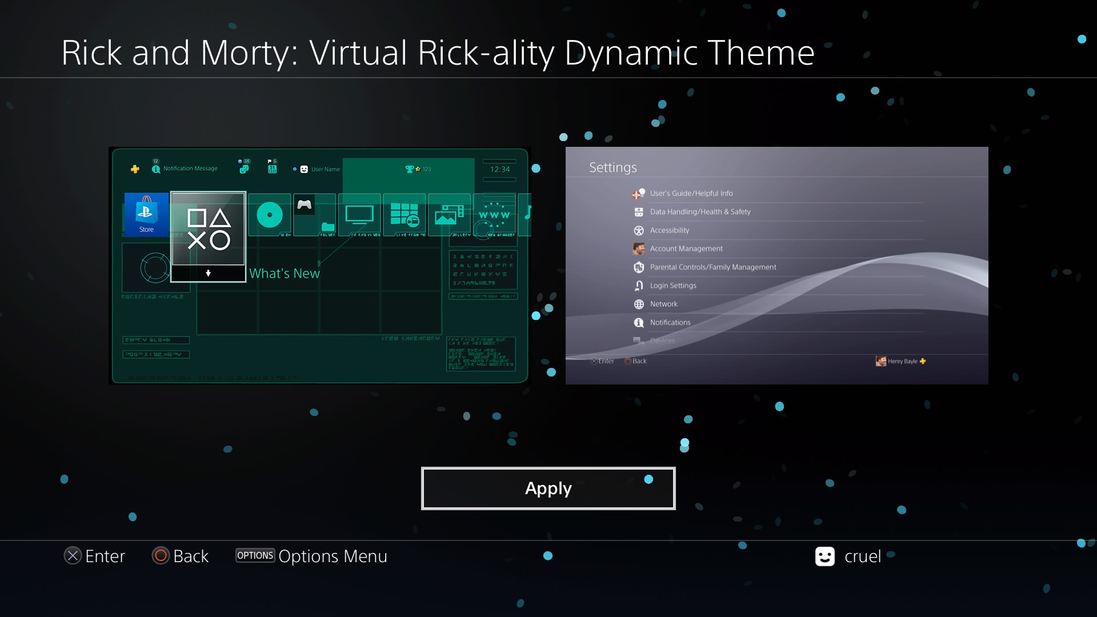
Task: Click Account Management in settings preview
Action: [686, 249]
